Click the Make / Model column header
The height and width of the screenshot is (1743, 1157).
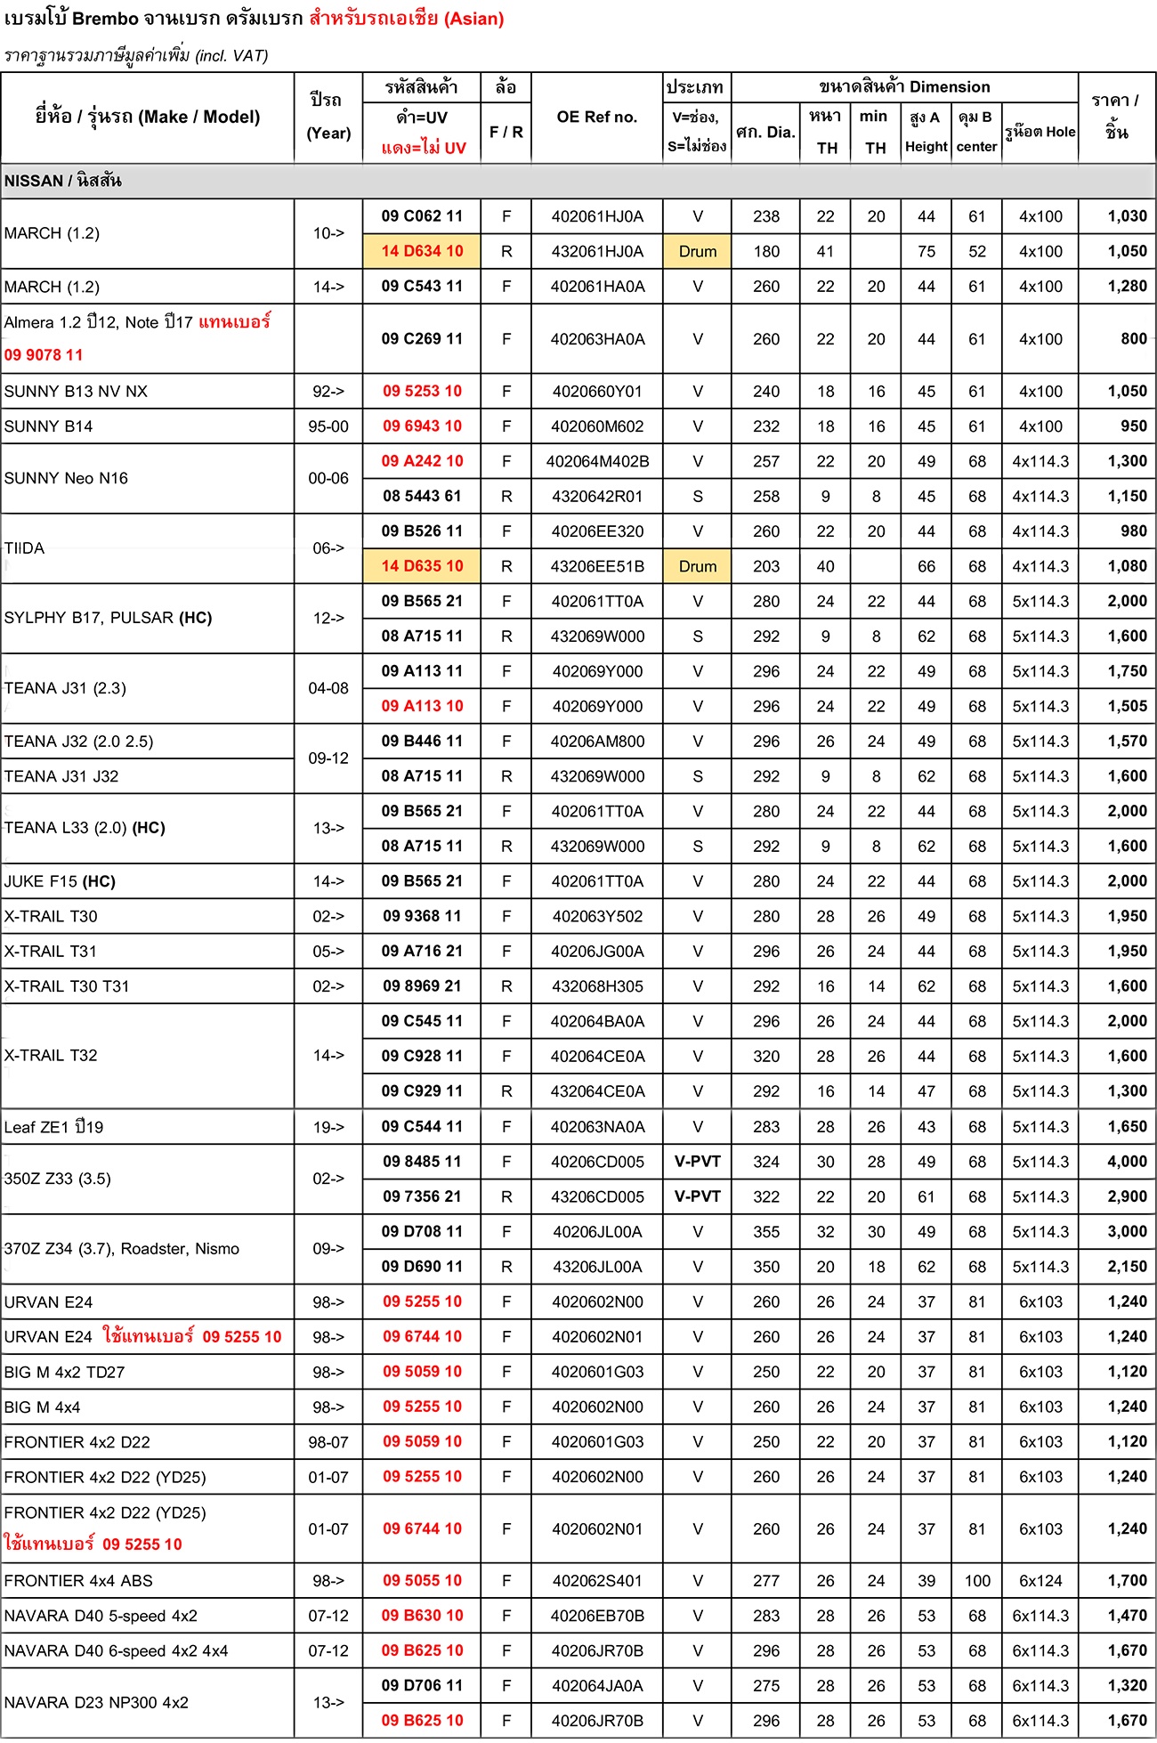pyautogui.click(x=148, y=118)
